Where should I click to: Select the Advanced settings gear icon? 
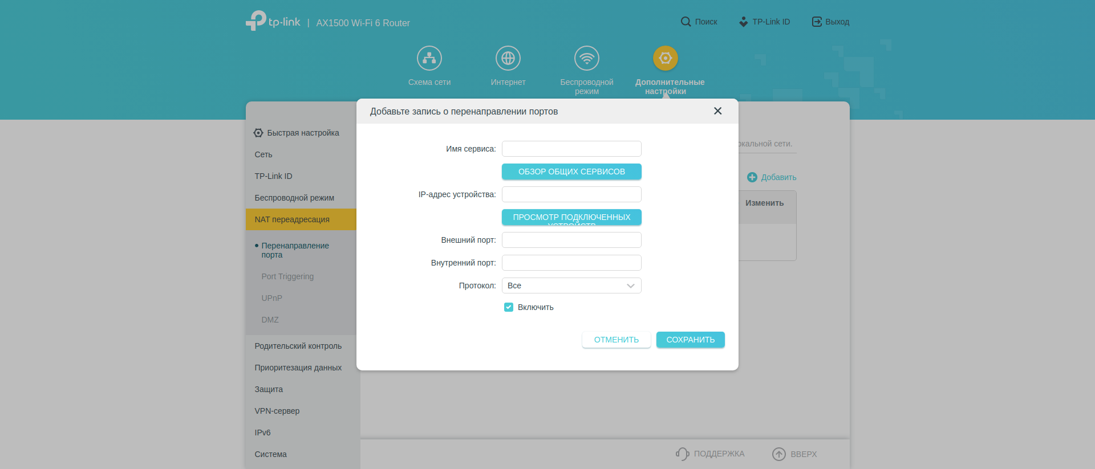coord(665,58)
